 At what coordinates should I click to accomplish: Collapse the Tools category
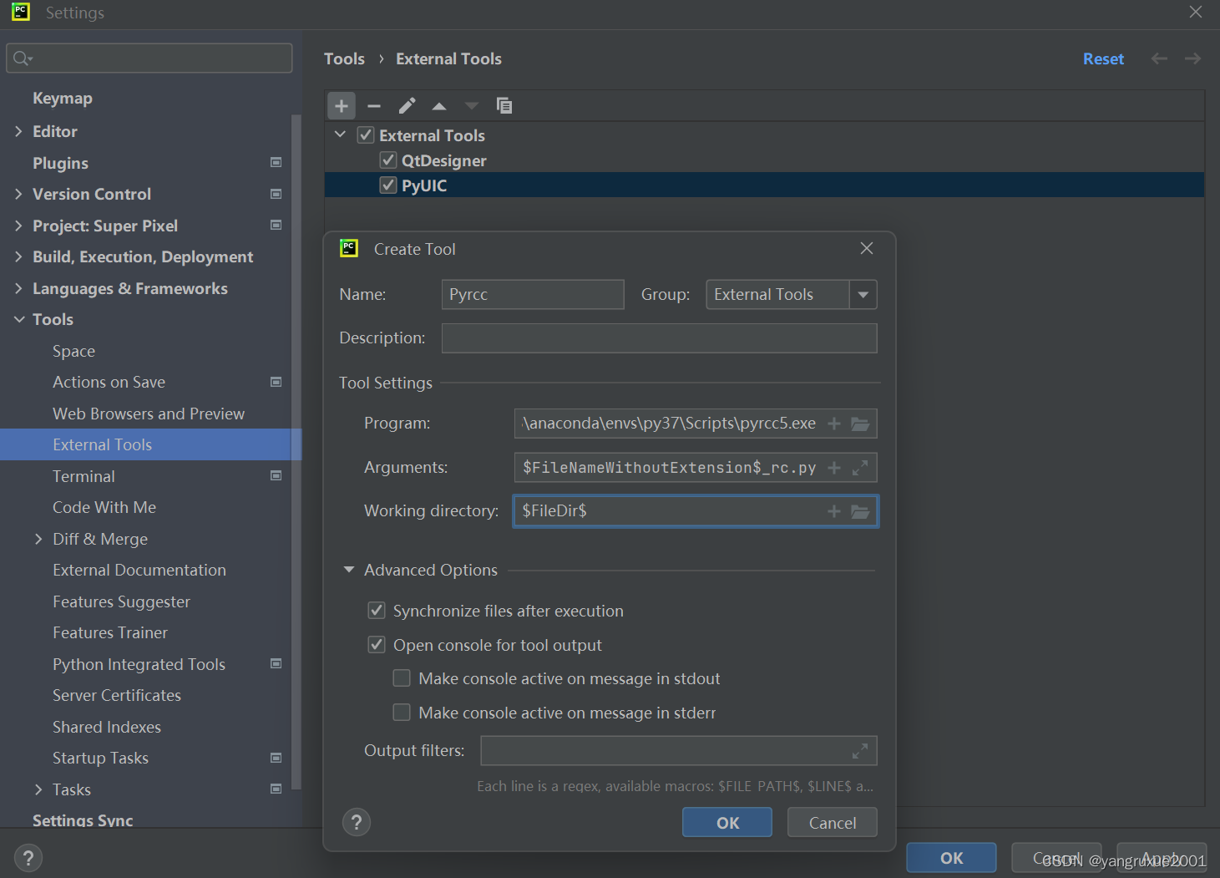pyautogui.click(x=18, y=319)
